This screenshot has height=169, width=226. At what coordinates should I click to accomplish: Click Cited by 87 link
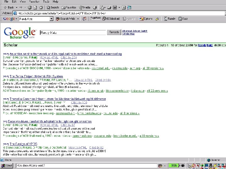tap(68, 125)
